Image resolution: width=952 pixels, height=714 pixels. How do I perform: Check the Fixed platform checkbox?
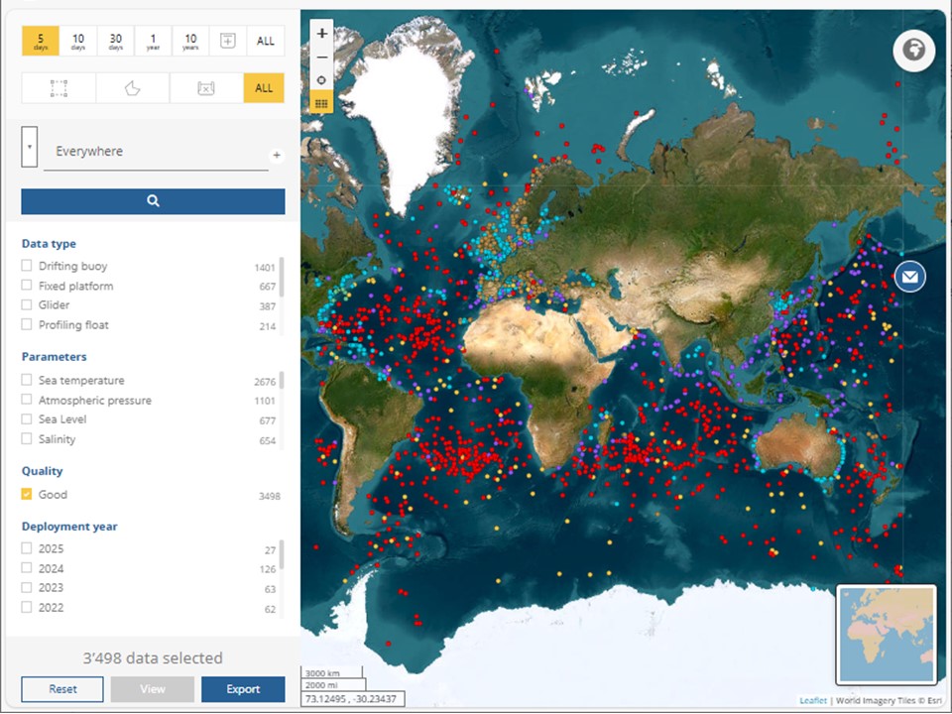tap(27, 285)
